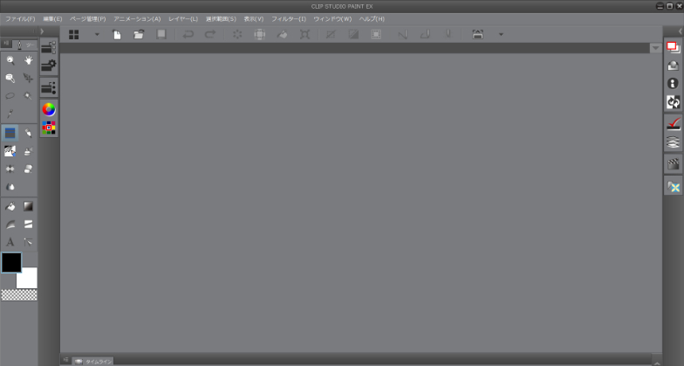Open the ファイル(F) menu
This screenshot has height=366, width=684.
tap(20, 19)
